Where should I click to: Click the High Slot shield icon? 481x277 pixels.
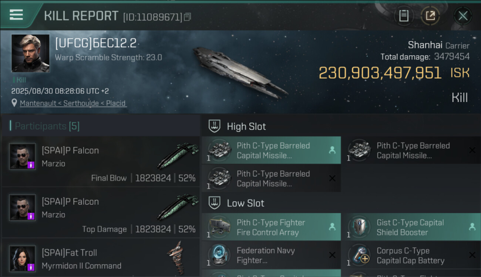click(x=215, y=126)
